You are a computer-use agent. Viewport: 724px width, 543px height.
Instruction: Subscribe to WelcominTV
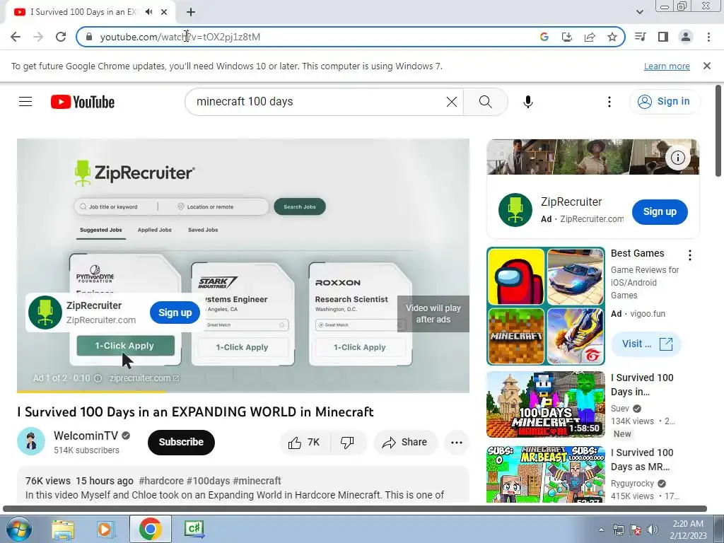point(181,443)
